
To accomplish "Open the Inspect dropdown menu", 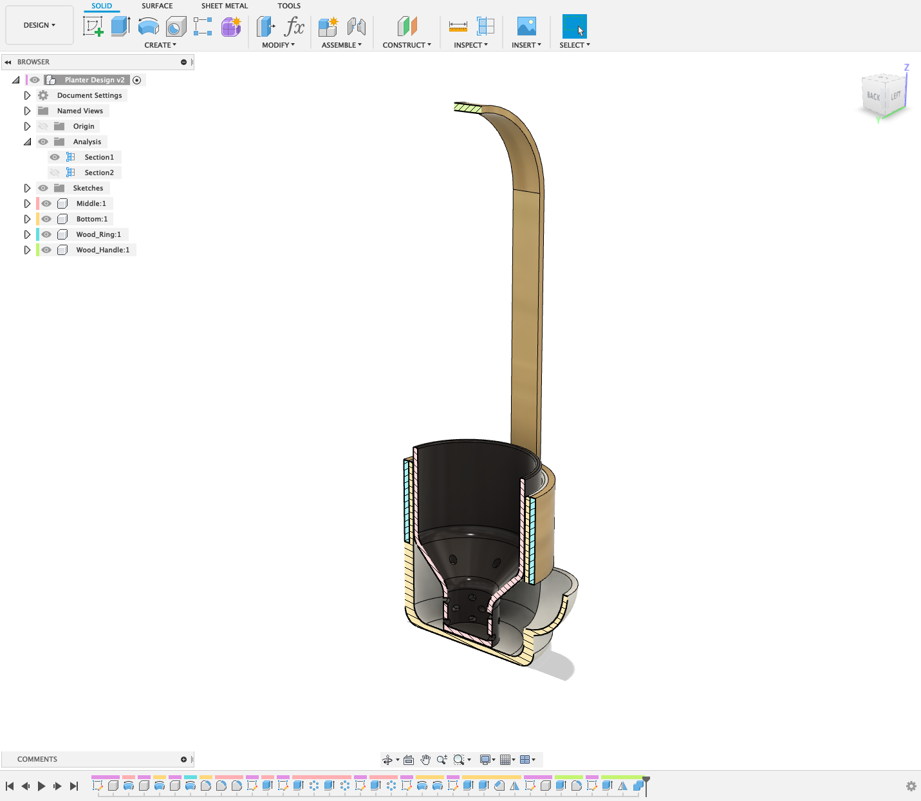I will point(470,44).
